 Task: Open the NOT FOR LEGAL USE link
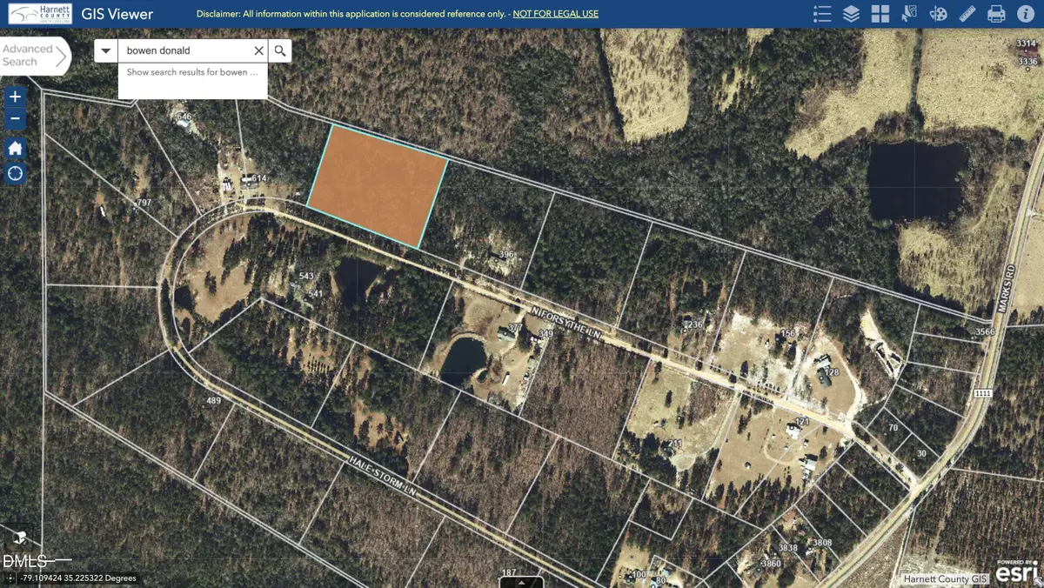point(555,13)
